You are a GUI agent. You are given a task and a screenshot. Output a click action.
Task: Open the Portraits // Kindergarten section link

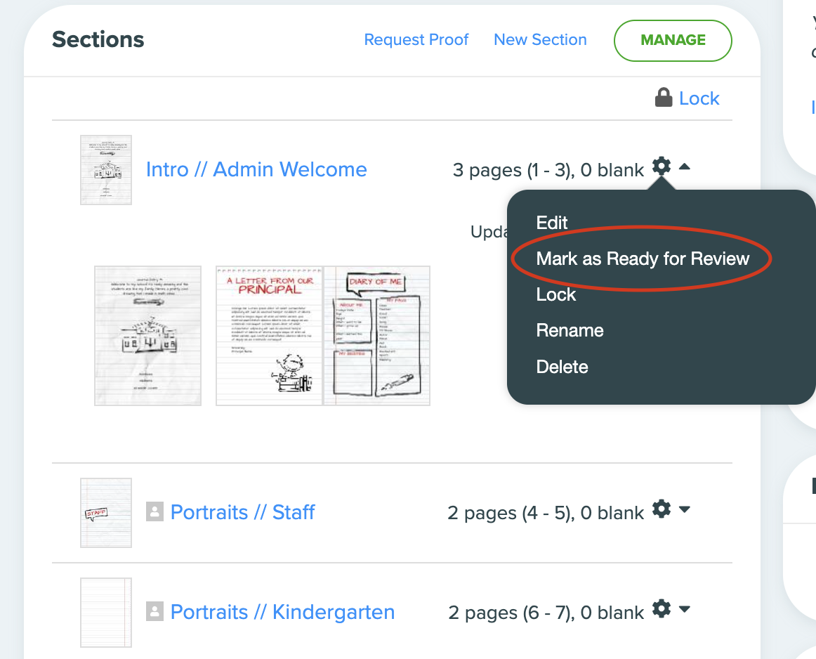282,612
